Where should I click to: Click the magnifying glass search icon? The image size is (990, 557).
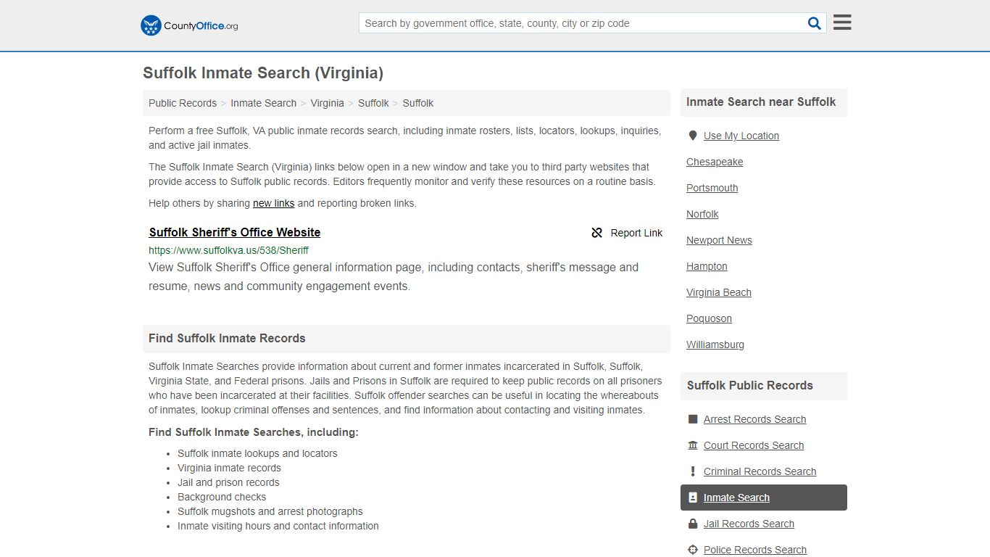tap(815, 23)
